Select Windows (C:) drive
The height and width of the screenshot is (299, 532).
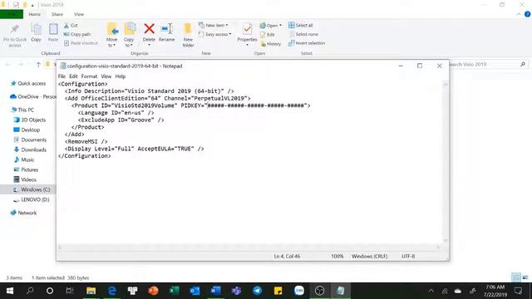[x=32, y=189]
